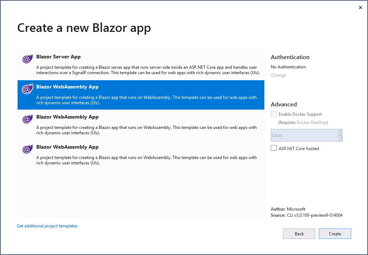Click the third template's Blazor icon
This screenshot has width=368, height=255.
point(28,119)
